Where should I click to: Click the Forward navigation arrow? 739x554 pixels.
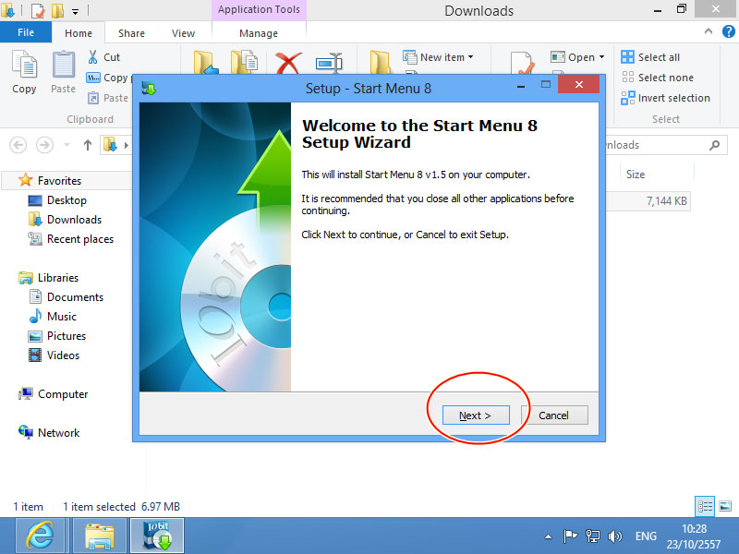pyautogui.click(x=44, y=145)
